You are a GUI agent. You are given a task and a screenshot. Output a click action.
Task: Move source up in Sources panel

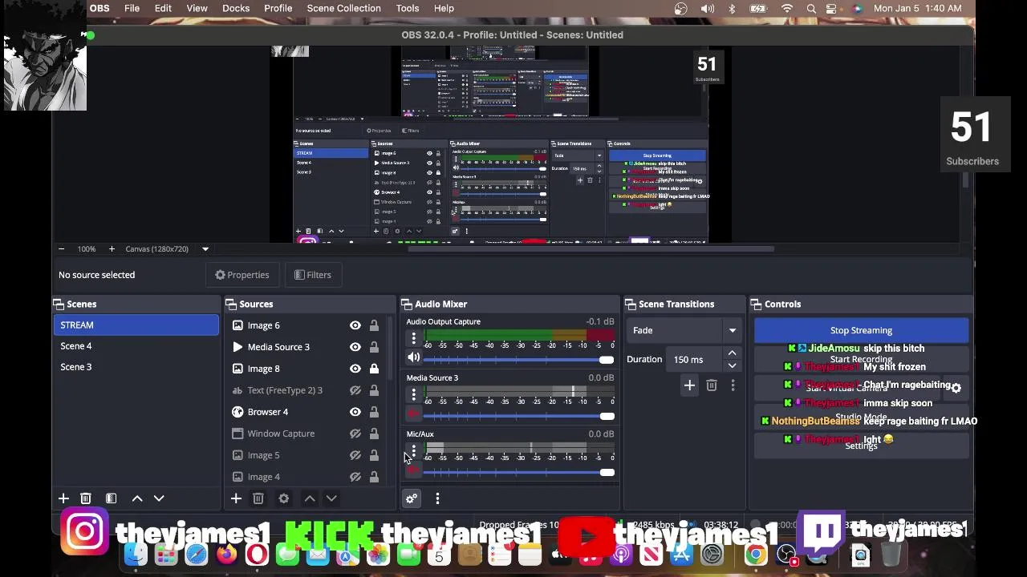click(x=310, y=498)
